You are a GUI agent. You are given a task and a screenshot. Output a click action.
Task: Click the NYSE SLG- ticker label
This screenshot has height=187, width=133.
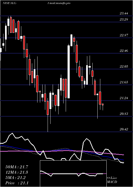(10, 3)
